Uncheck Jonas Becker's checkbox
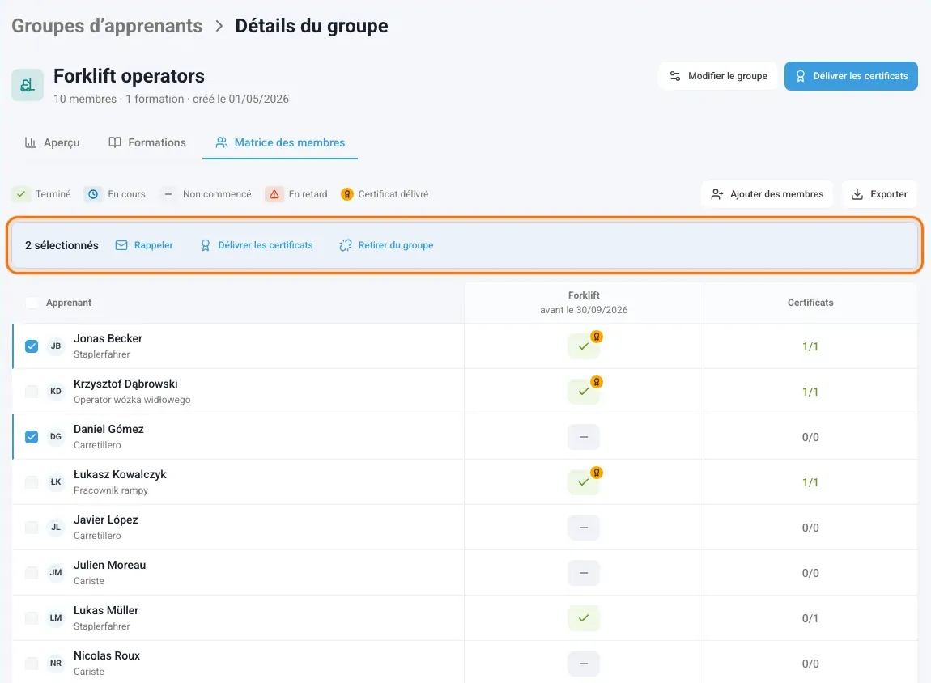The width and height of the screenshot is (931, 683). [32, 346]
